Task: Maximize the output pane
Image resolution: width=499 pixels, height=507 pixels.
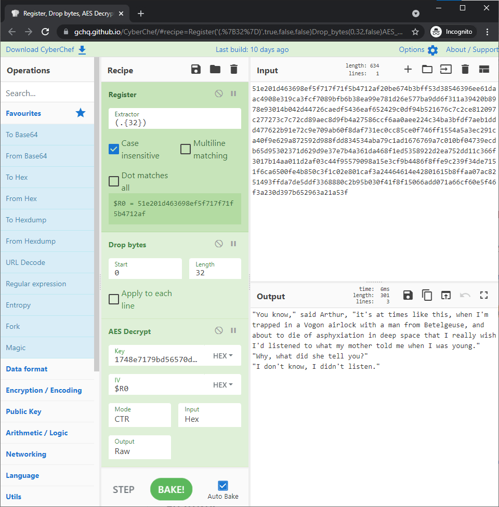Action: tap(483, 295)
